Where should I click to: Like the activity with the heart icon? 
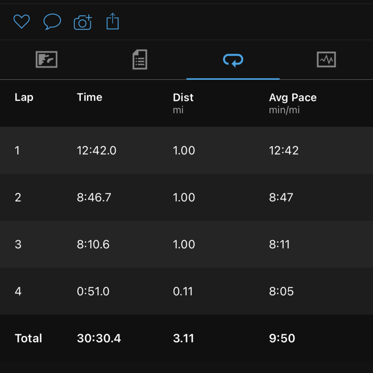coord(22,22)
